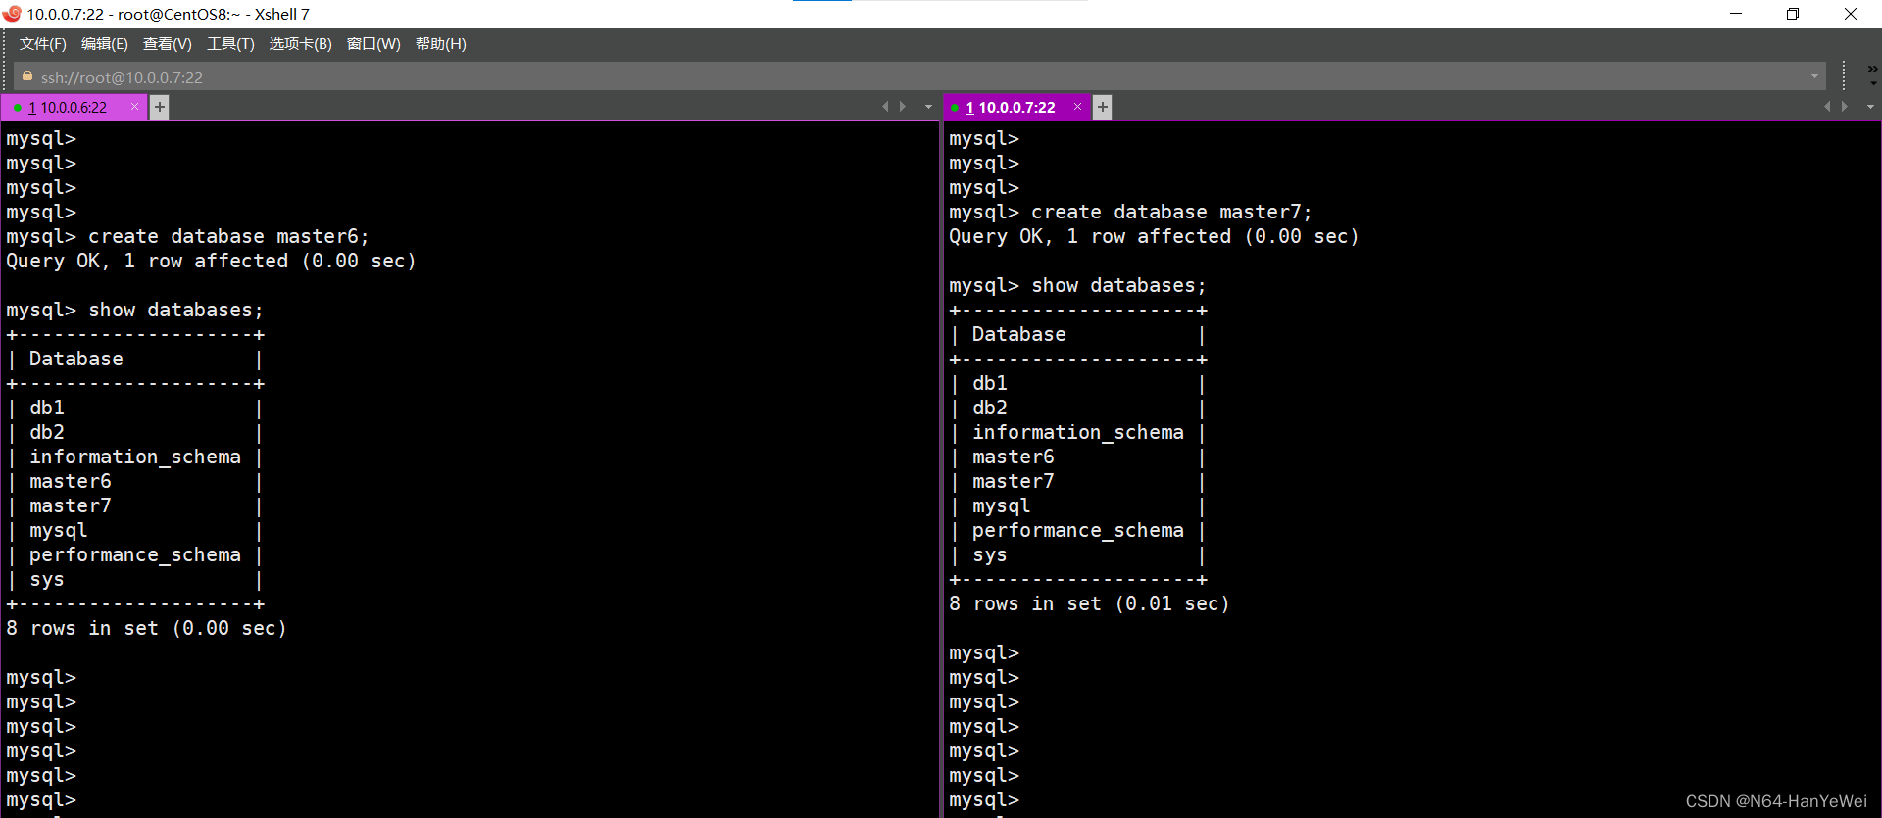Open the 帮助(H) Help menu
1882x818 pixels.
tap(440, 44)
